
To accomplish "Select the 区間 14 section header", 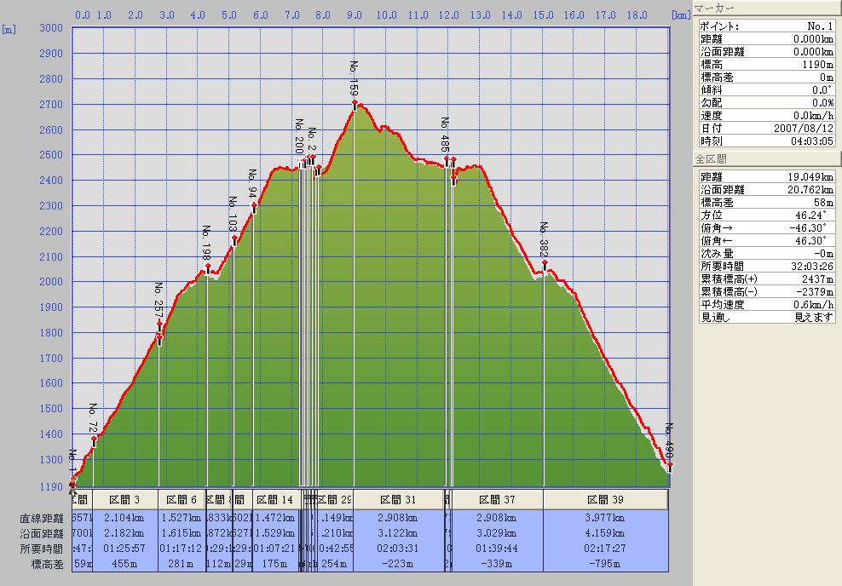I will [x=274, y=499].
